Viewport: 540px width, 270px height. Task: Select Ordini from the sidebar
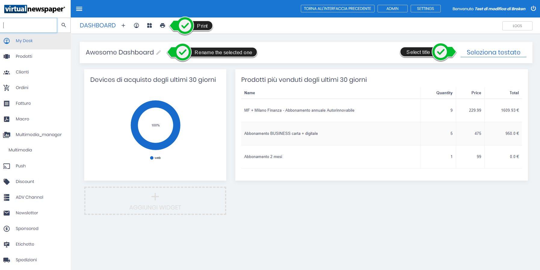click(22, 88)
